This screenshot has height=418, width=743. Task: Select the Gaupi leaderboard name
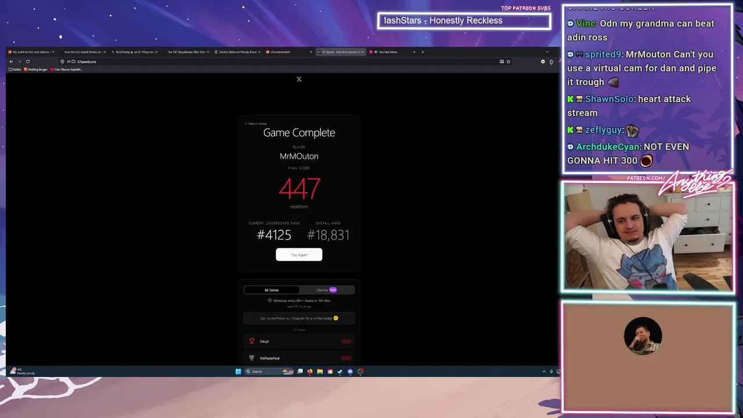pos(264,341)
